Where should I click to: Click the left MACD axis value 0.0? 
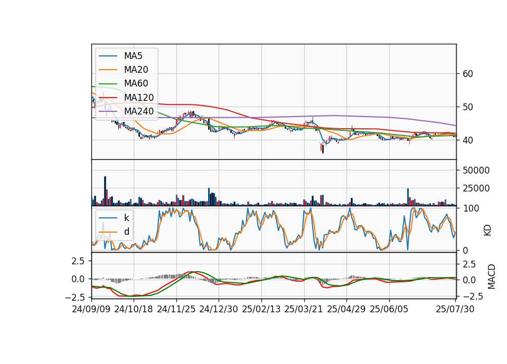[x=78, y=279]
